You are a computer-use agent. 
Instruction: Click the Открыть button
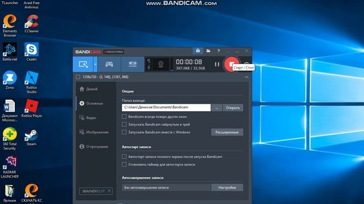(233, 108)
